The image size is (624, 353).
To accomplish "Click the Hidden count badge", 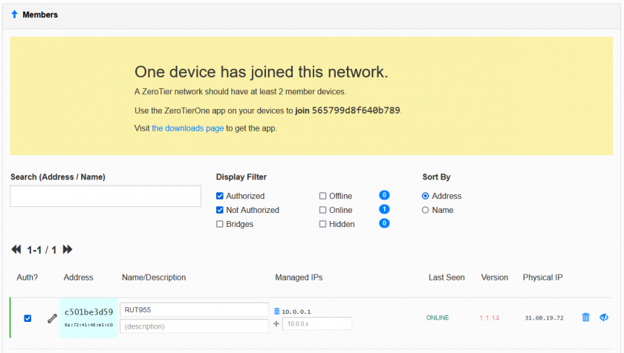I will pyautogui.click(x=384, y=223).
